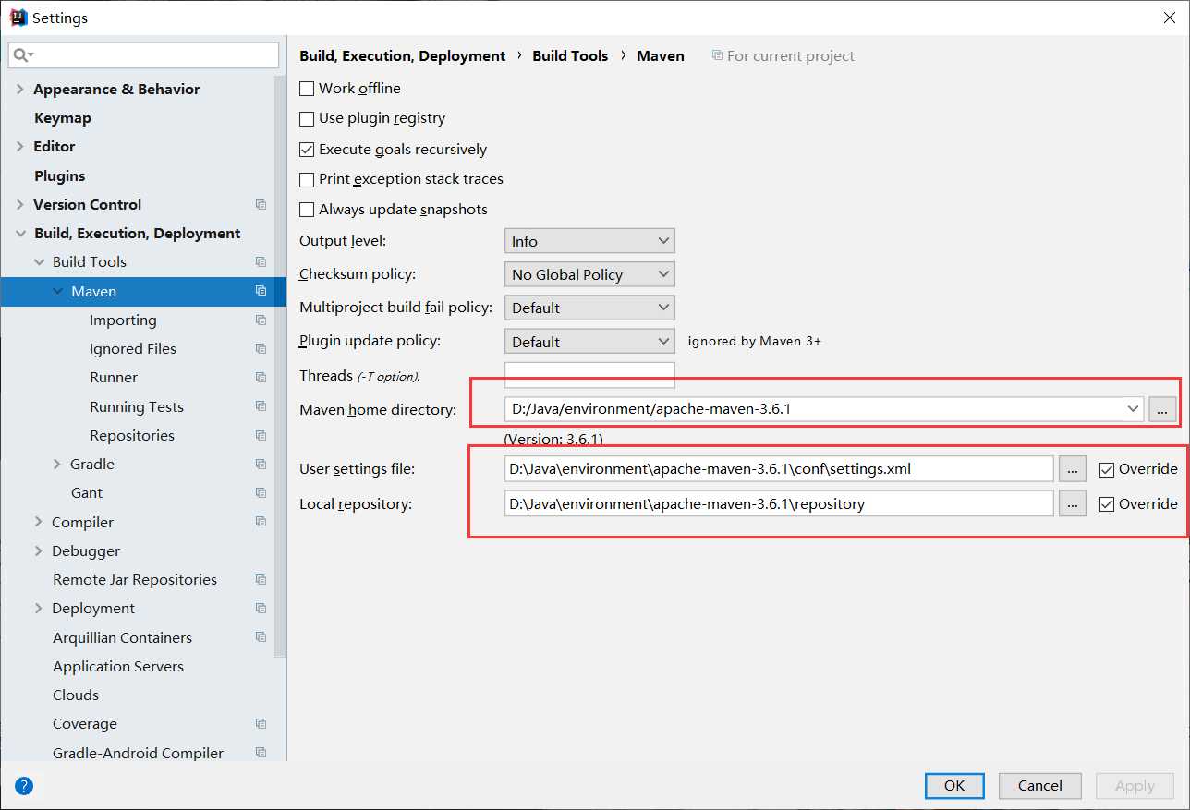The image size is (1190, 810).
Task: Open the help question mark icon
Action: (x=24, y=786)
